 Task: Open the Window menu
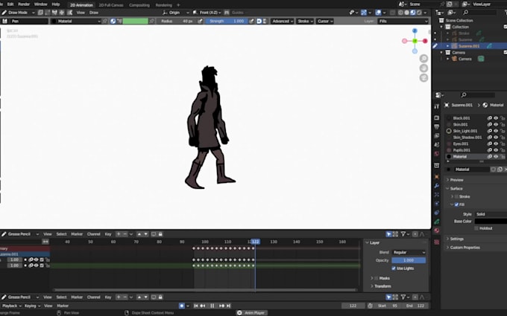[x=40, y=4]
